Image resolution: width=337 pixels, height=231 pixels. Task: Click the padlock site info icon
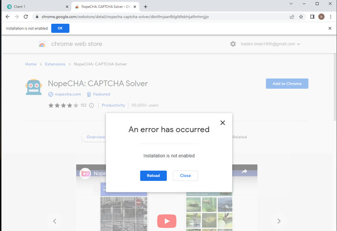[37, 17]
